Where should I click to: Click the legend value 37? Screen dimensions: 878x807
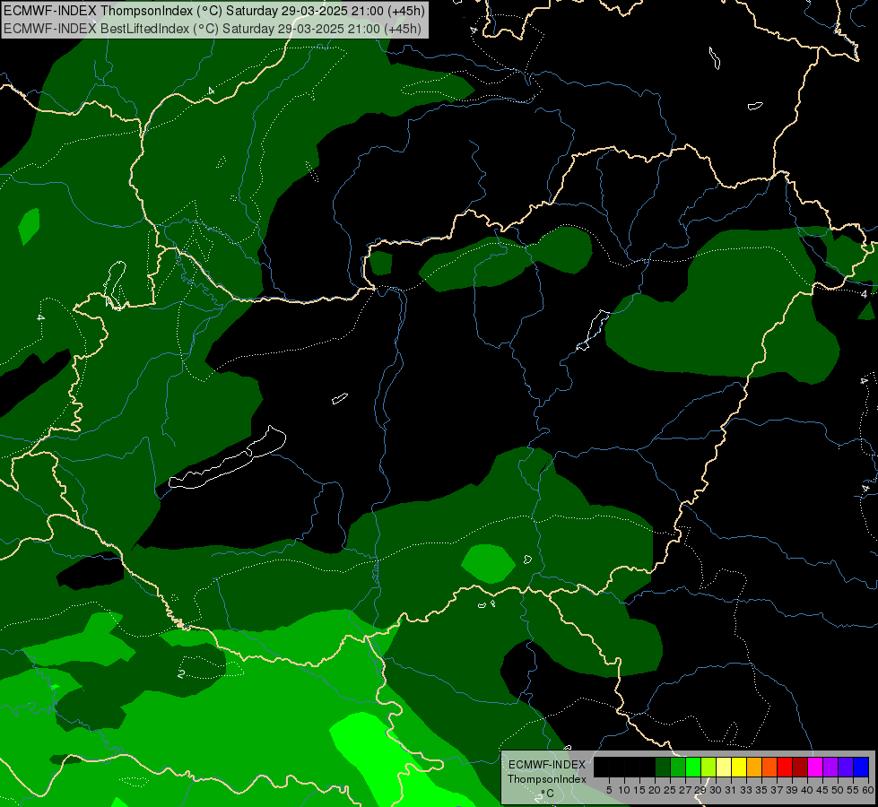point(777,790)
